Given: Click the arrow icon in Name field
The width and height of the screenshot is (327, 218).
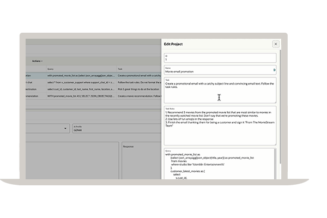Looking at the screenshot, I should tap(274, 70).
